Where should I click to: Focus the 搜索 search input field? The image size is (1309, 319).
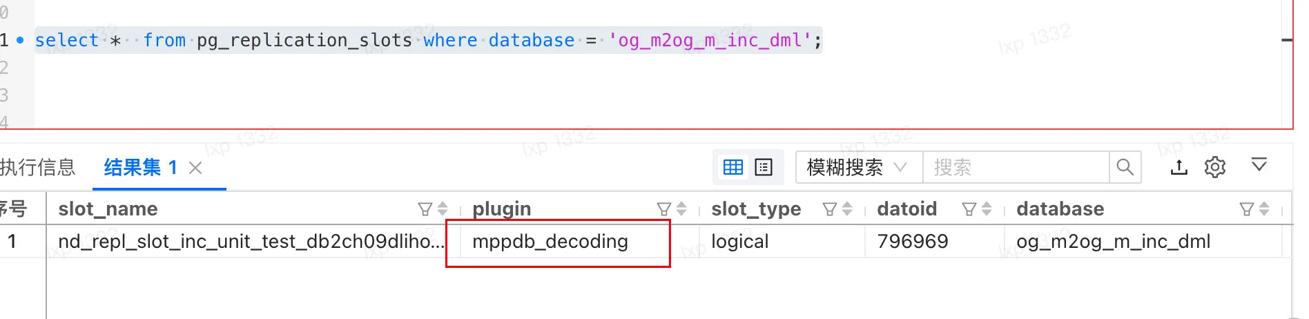point(1016,167)
